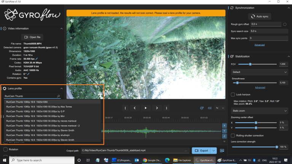Open Advanced link under Smoothness
The width and height of the screenshot is (292, 164).
[260, 88]
